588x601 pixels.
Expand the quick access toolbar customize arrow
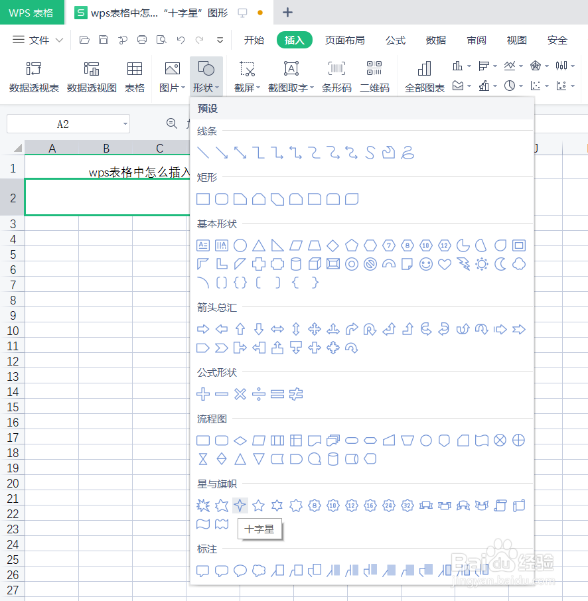pyautogui.click(x=220, y=40)
